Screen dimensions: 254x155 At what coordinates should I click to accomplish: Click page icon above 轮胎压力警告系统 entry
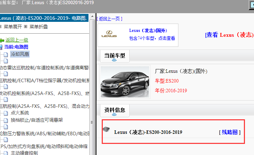point(6,127)
